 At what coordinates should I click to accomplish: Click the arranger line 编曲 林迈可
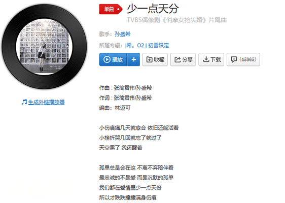[115, 108]
